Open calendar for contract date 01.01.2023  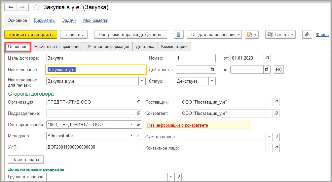[267, 58]
